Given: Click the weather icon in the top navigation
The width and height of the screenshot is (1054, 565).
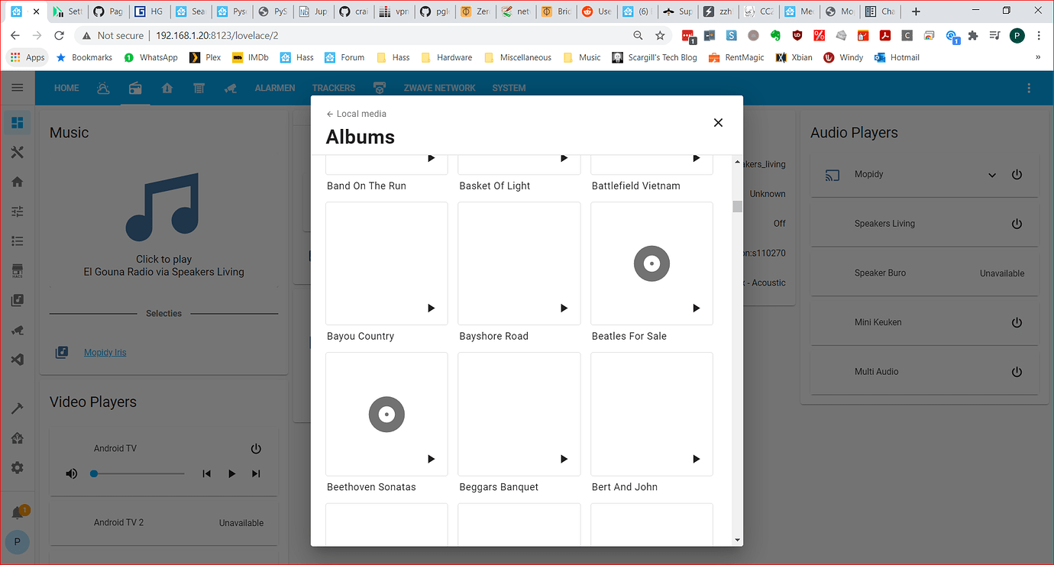Looking at the screenshot, I should point(103,88).
